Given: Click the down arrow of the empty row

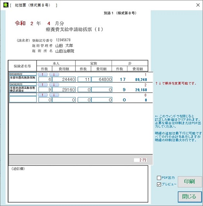Looking at the screenshot, I should click(x=54, y=95).
